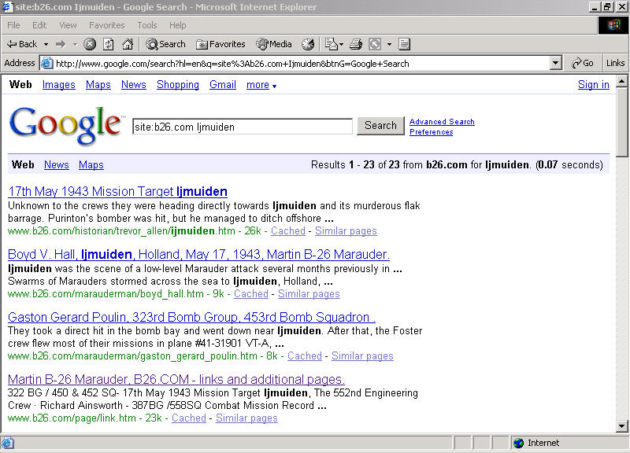Image resolution: width=630 pixels, height=453 pixels.
Task: Click the Sign in link
Action: [594, 85]
